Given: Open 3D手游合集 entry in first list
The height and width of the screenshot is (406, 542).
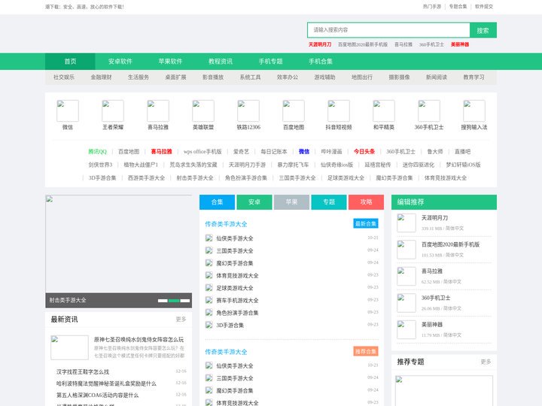Looking at the screenshot, I should tap(230, 326).
